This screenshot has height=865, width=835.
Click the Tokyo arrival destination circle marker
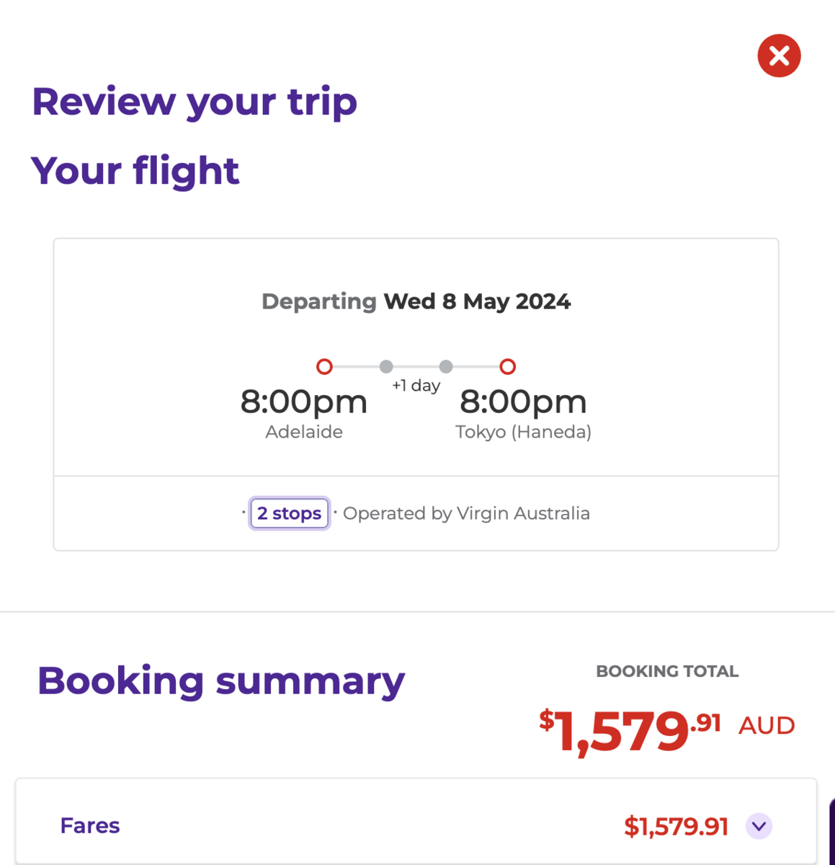[507, 367]
